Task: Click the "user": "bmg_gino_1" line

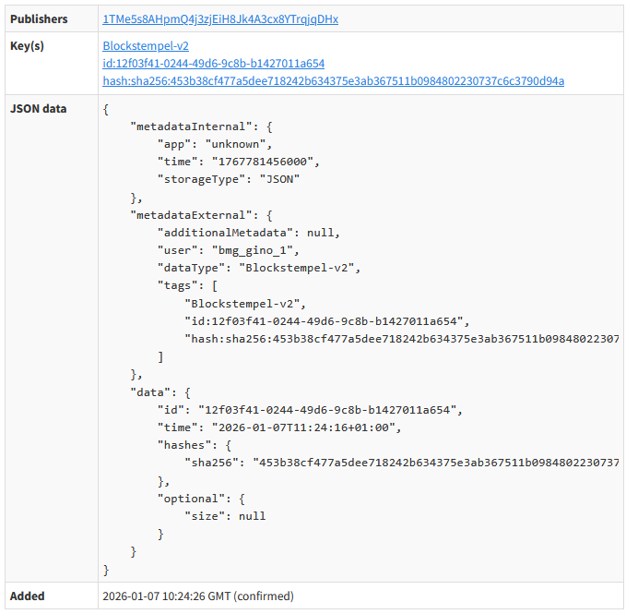Action: pyautogui.click(x=229, y=250)
